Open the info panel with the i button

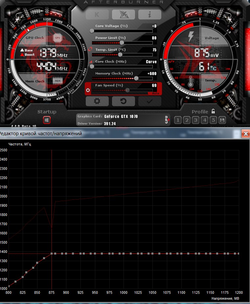pos(149,15)
